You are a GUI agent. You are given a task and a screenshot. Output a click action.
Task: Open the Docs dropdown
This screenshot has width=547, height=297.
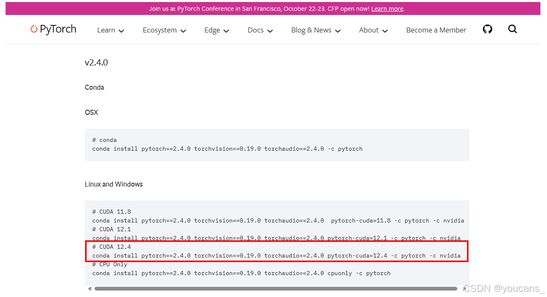click(260, 30)
